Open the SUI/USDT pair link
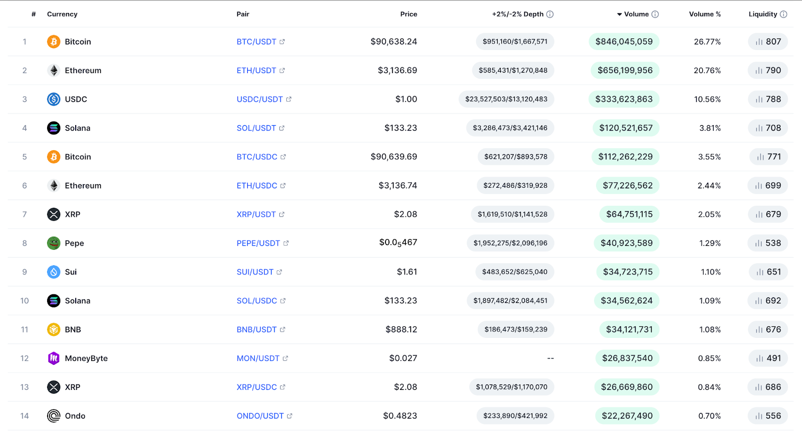 [255, 272]
